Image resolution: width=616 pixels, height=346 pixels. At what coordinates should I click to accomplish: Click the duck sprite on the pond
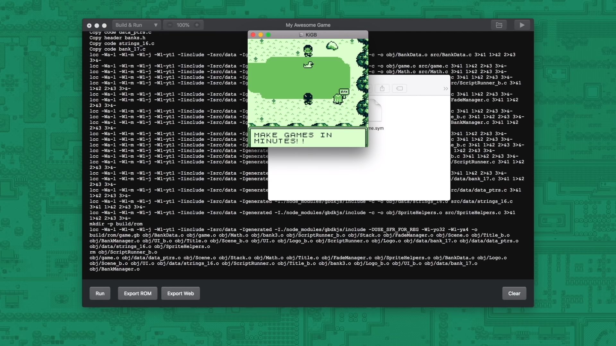308,65
